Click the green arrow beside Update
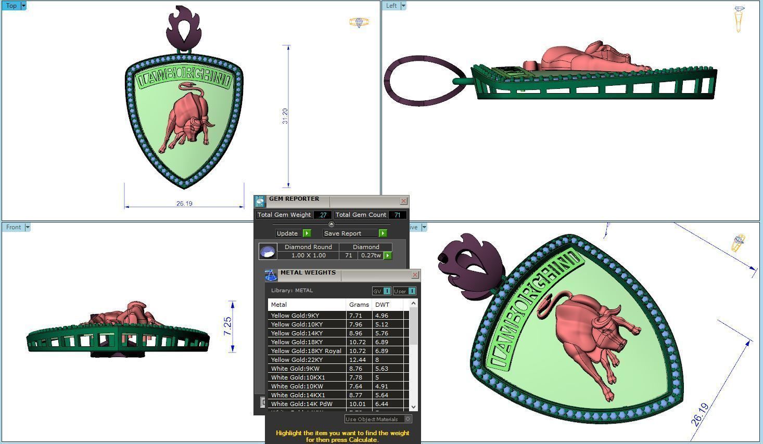 [x=307, y=233]
